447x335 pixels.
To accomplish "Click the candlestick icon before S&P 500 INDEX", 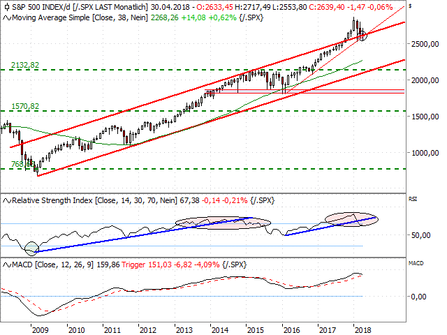I will 6,7.
